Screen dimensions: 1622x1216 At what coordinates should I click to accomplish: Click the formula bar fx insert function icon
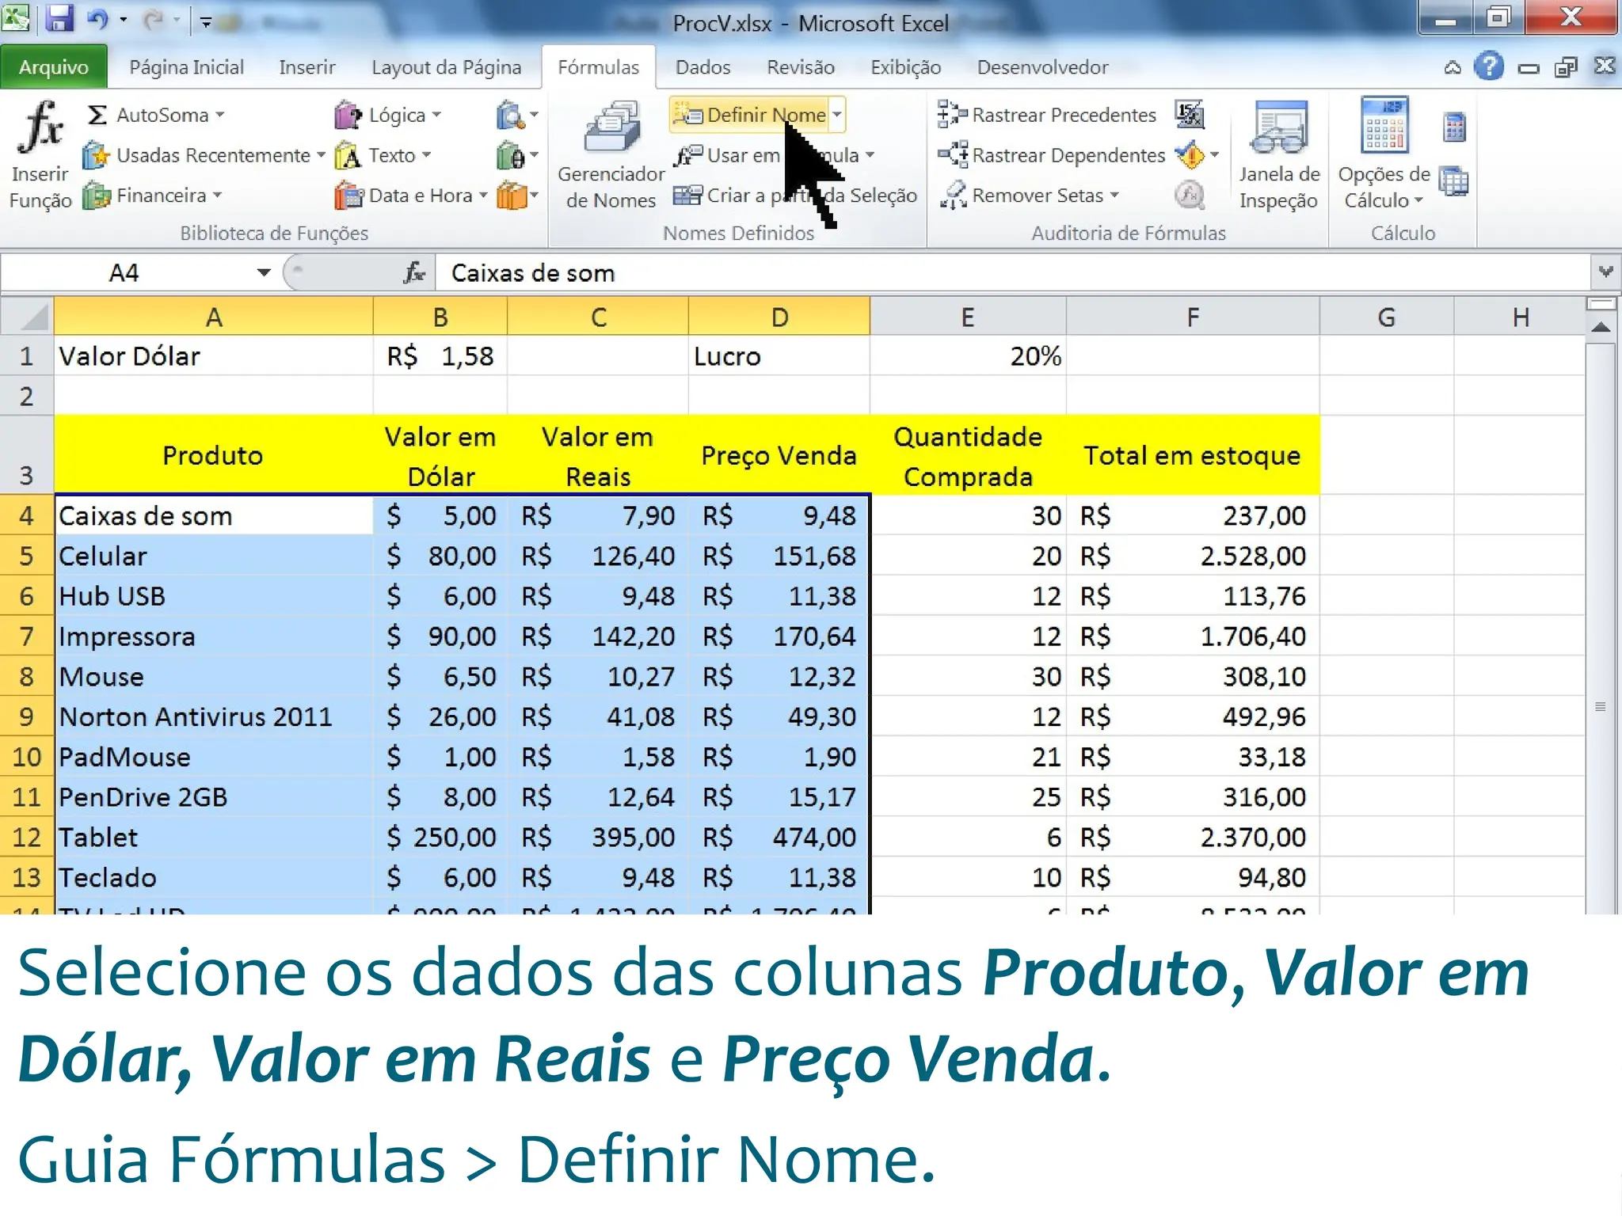[x=414, y=273]
